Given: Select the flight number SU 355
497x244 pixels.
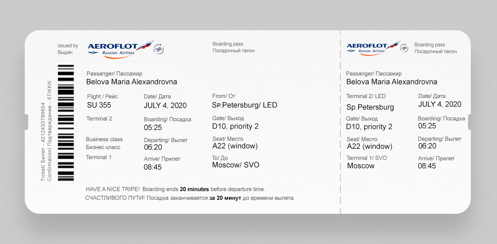Looking at the screenshot, I should pos(99,105).
